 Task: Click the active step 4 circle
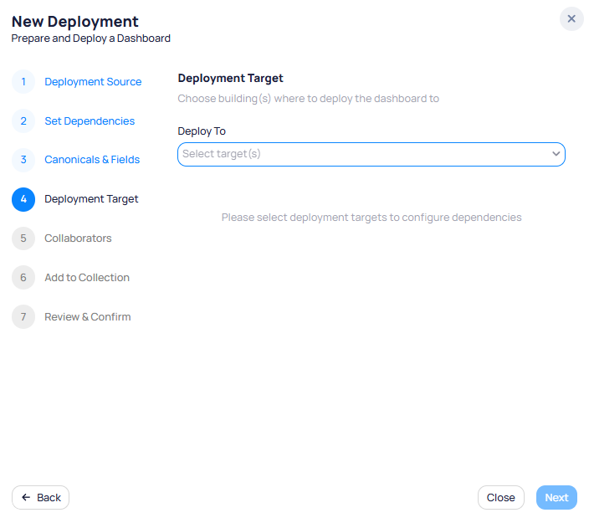[23, 199]
